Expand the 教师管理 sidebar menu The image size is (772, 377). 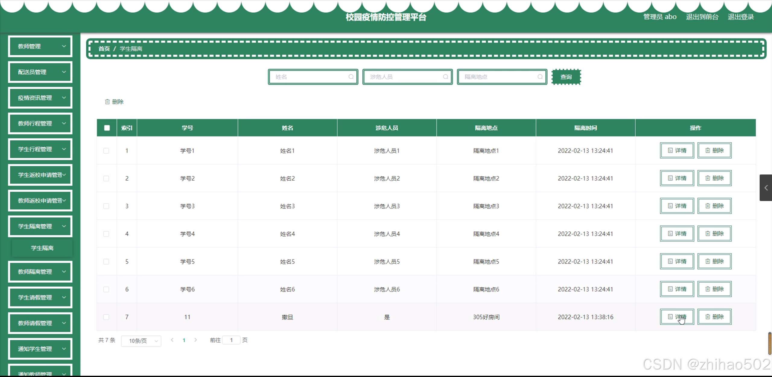tap(40, 46)
